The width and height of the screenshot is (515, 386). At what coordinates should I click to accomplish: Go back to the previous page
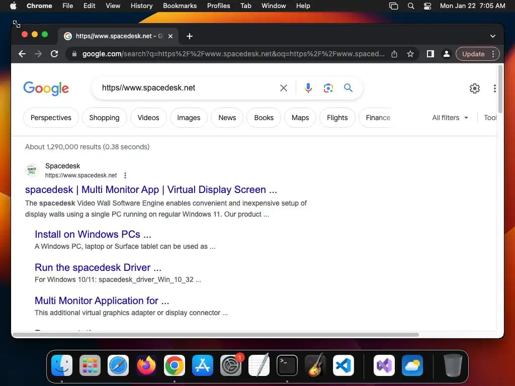tap(22, 54)
